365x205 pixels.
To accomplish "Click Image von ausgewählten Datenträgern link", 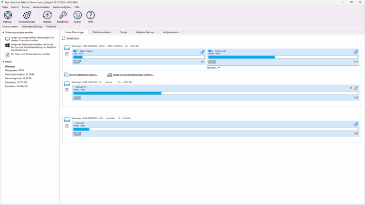I will click(x=32, y=39).
